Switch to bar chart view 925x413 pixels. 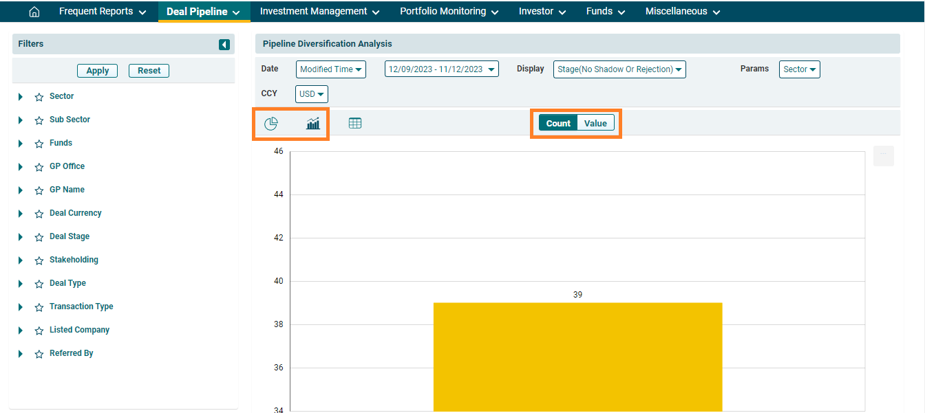(313, 124)
